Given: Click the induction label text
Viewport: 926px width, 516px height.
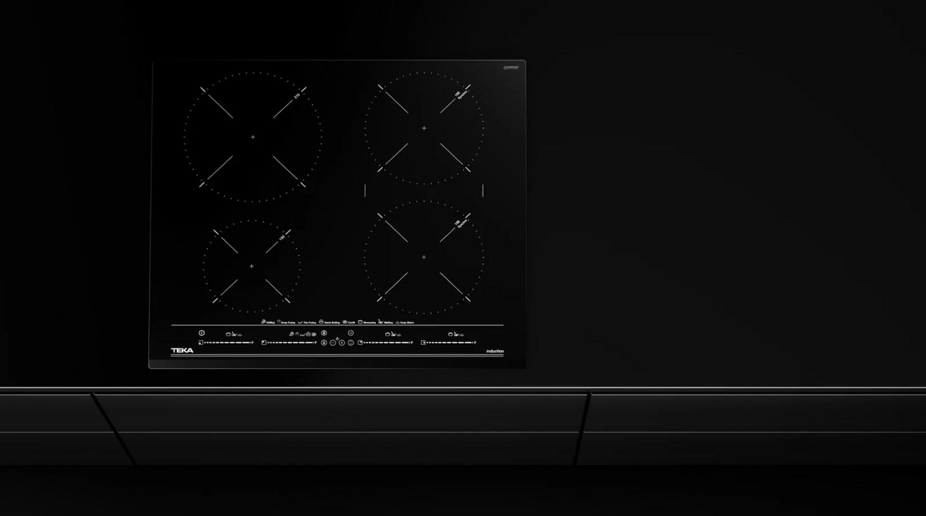Looking at the screenshot, I should click(495, 351).
